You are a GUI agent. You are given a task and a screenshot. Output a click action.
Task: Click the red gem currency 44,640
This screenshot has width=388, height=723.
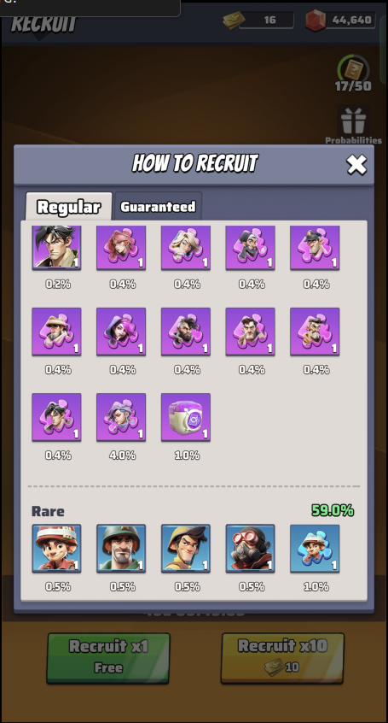coord(340,20)
